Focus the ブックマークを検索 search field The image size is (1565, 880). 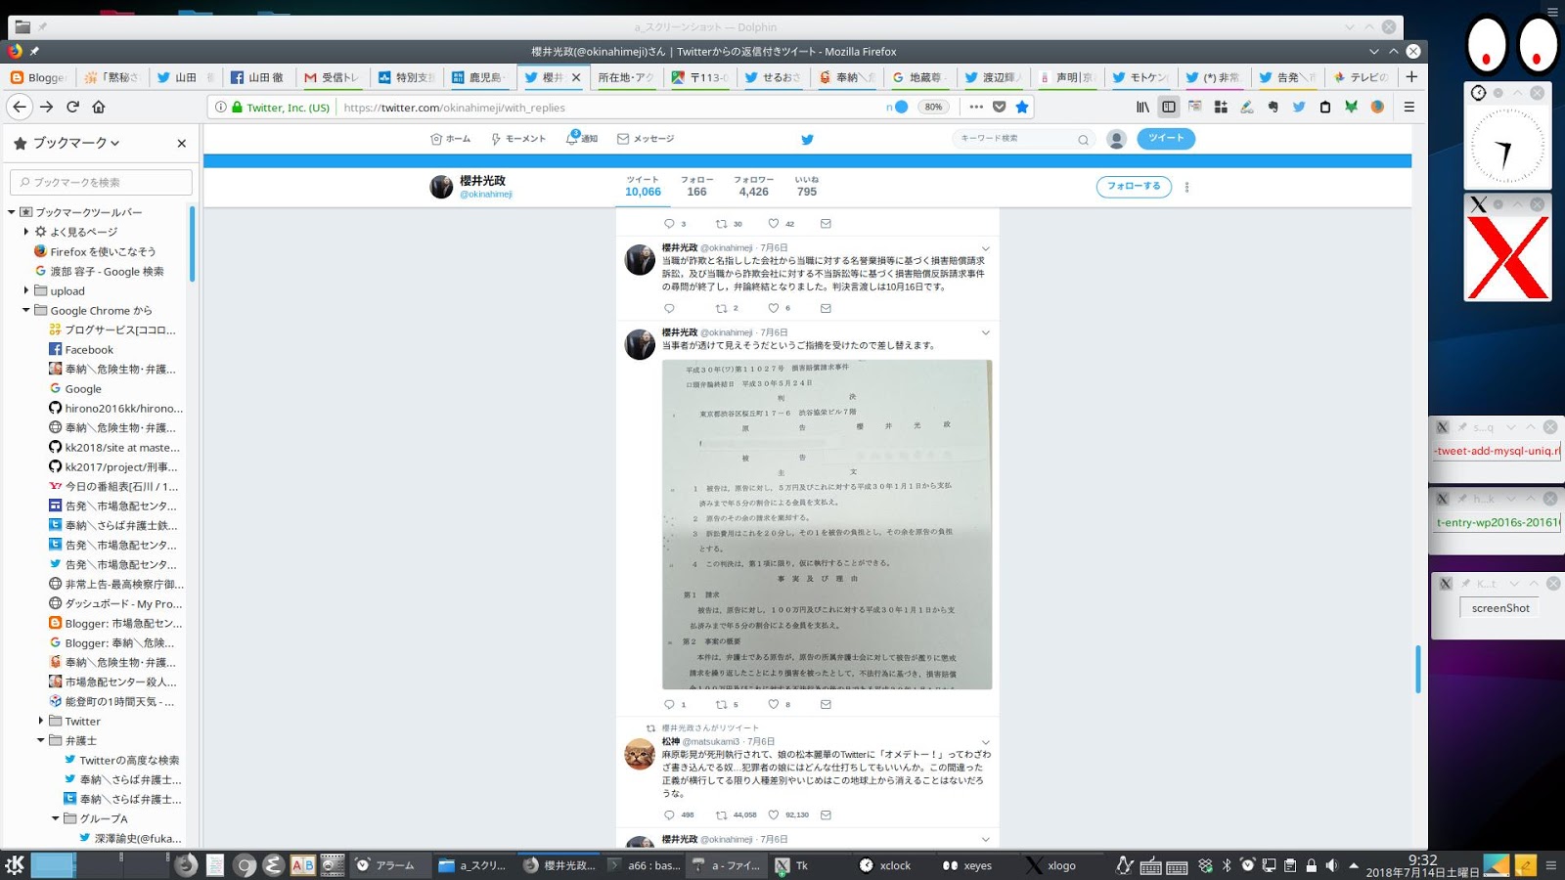[x=101, y=182]
